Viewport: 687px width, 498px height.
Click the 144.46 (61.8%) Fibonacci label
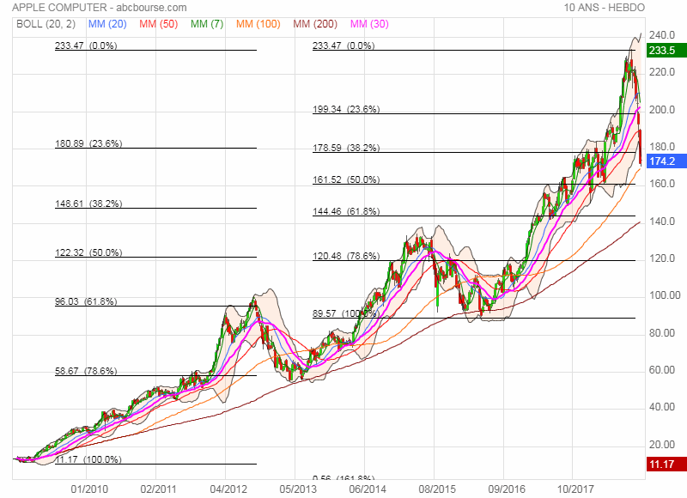346,211
